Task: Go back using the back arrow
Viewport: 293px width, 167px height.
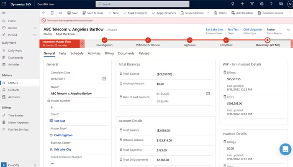Action: [44, 13]
